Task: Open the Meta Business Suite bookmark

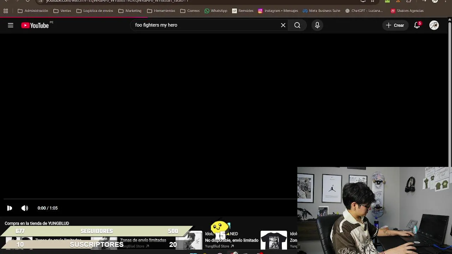Action: point(321,11)
